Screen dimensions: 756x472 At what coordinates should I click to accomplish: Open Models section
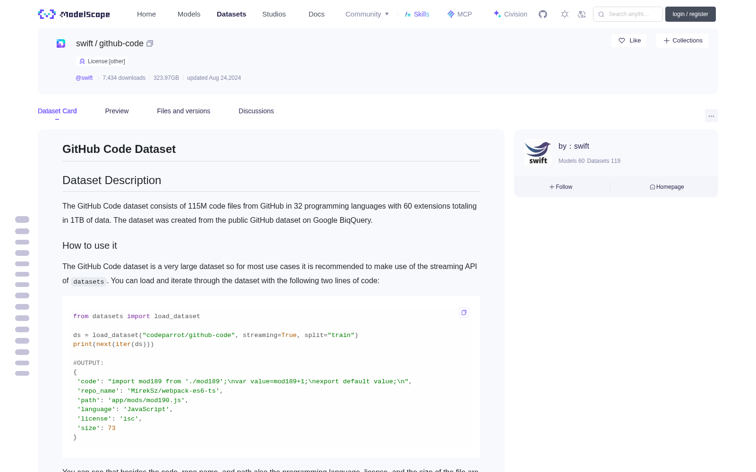click(189, 14)
